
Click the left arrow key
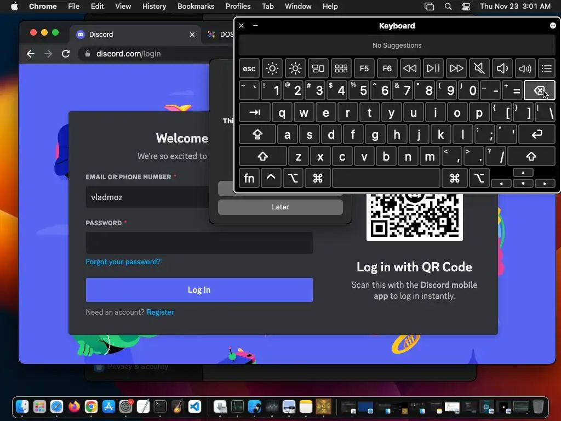pos(501,183)
